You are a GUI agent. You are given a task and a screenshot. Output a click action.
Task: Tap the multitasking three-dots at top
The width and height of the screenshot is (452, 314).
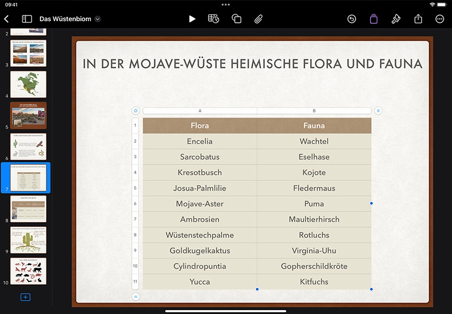pos(225,4)
